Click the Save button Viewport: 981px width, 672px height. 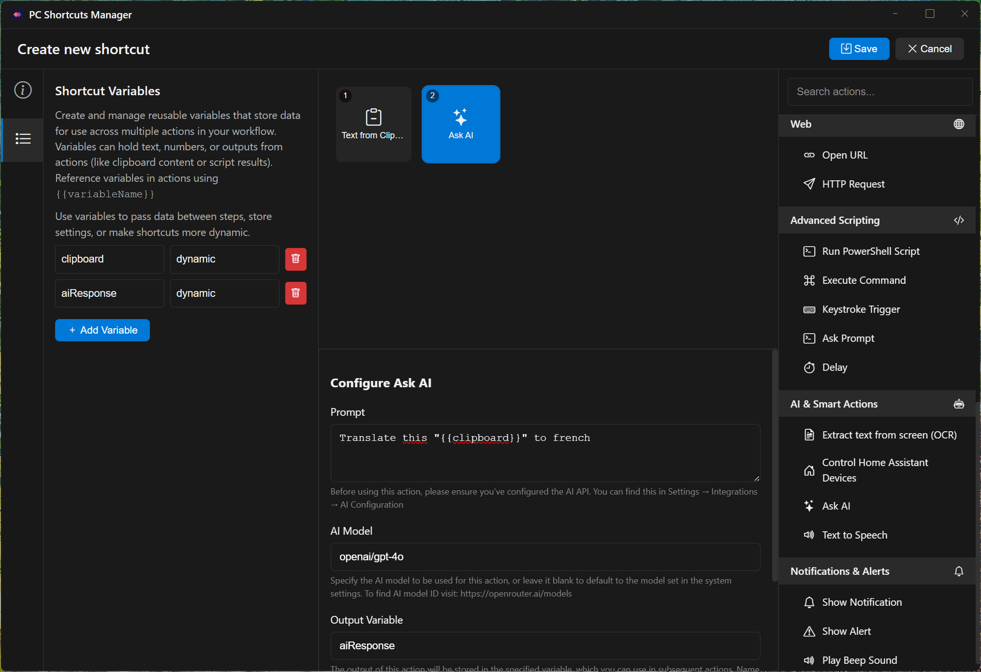click(859, 49)
